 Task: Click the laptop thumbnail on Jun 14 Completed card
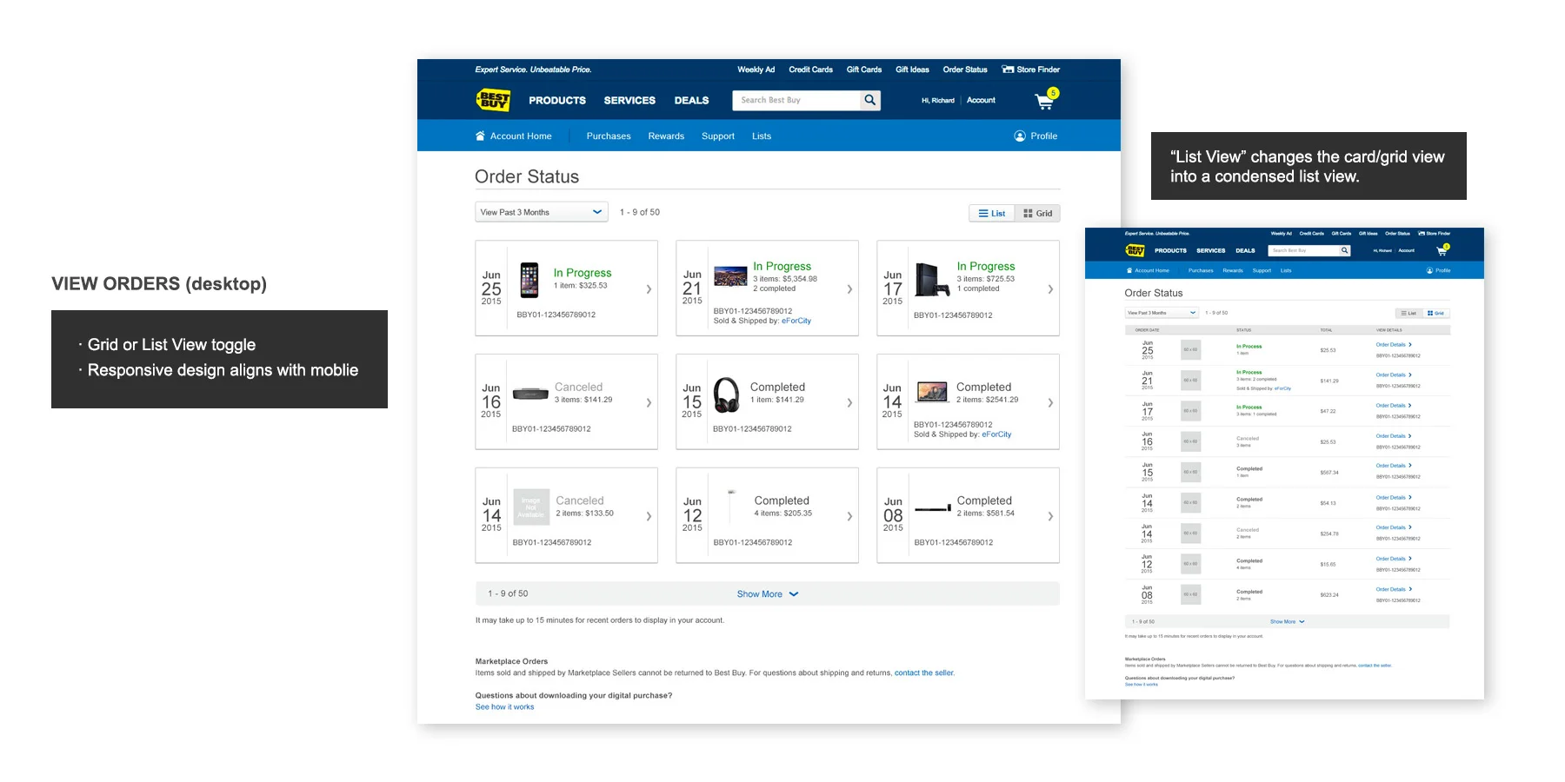pyautogui.click(x=932, y=391)
